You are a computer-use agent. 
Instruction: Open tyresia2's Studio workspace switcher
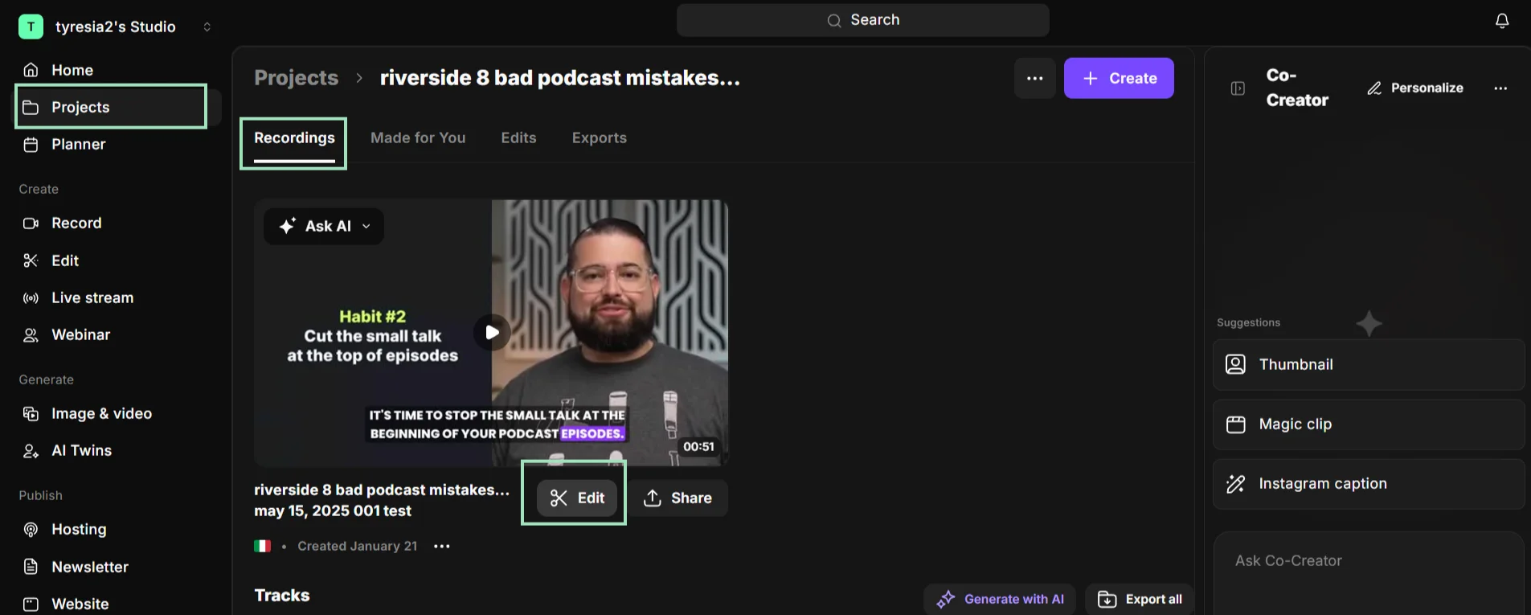[116, 27]
